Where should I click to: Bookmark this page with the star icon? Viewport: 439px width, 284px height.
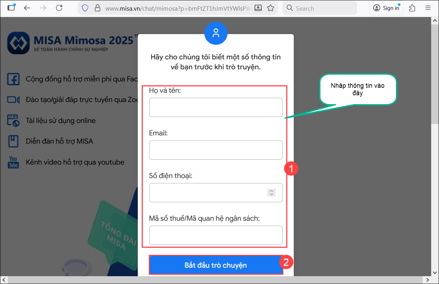click(271, 8)
